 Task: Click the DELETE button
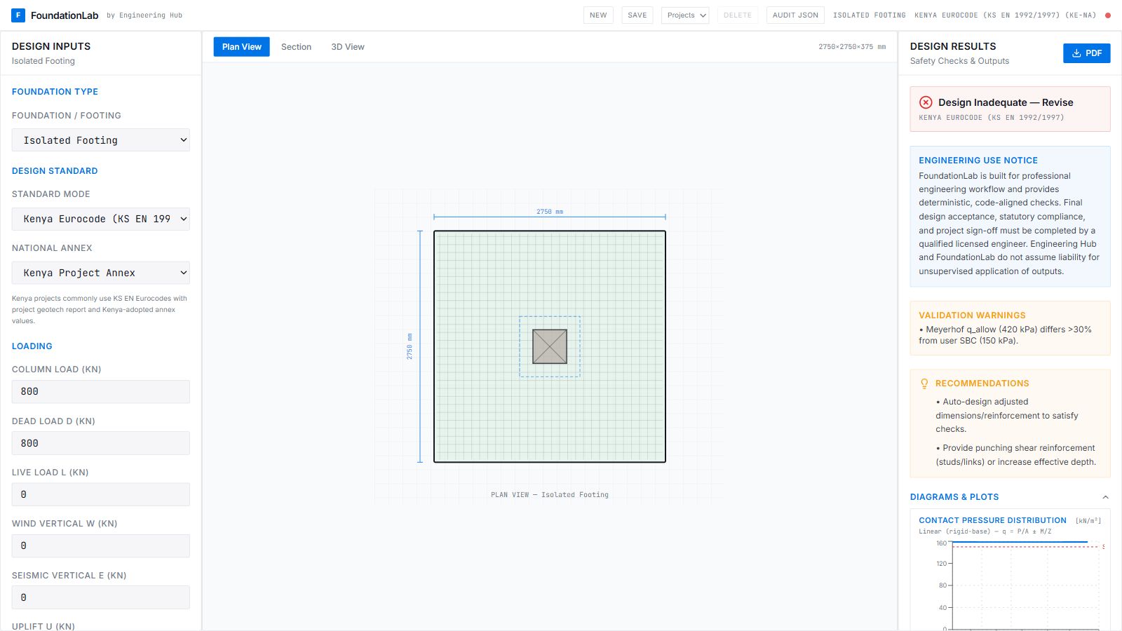coord(738,15)
